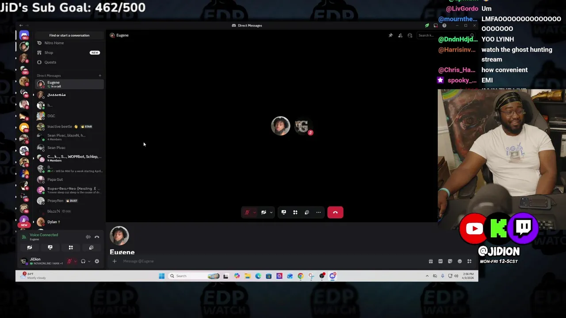Open Discord home Direct Messages icon
Screen dimensions: 566x318
(24, 35)
